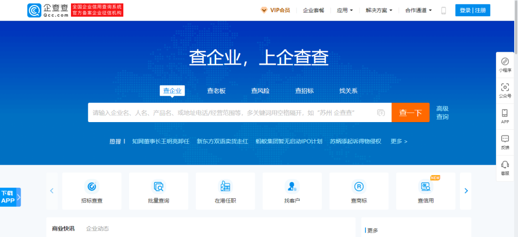The image size is (518, 237).
Task: Open the 批量查询 tool card
Action: pos(159,191)
